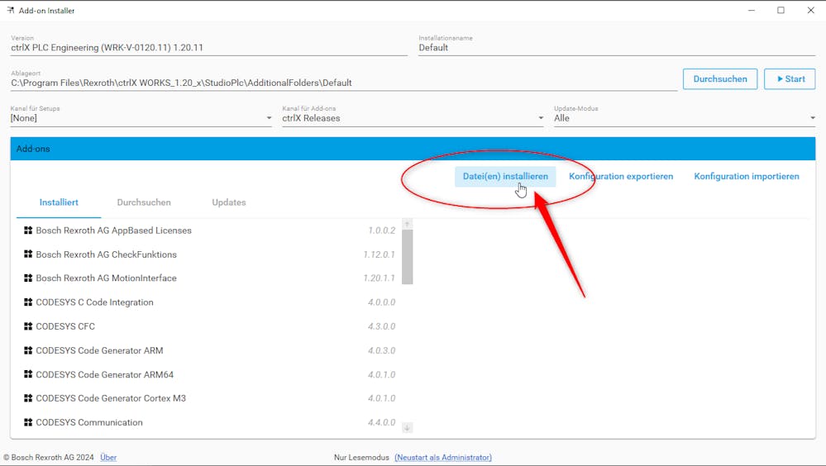Click the CODESYS Communication add-on icon

[28, 422]
